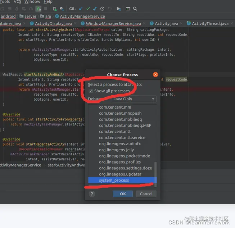Click startActivityAsUser method declaration

(54, 29)
